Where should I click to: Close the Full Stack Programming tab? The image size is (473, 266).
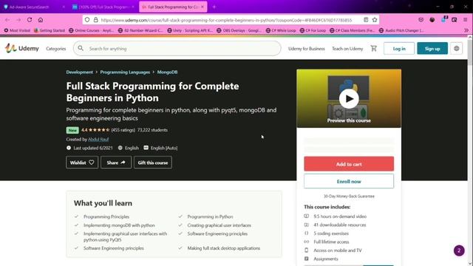pos(203,7)
